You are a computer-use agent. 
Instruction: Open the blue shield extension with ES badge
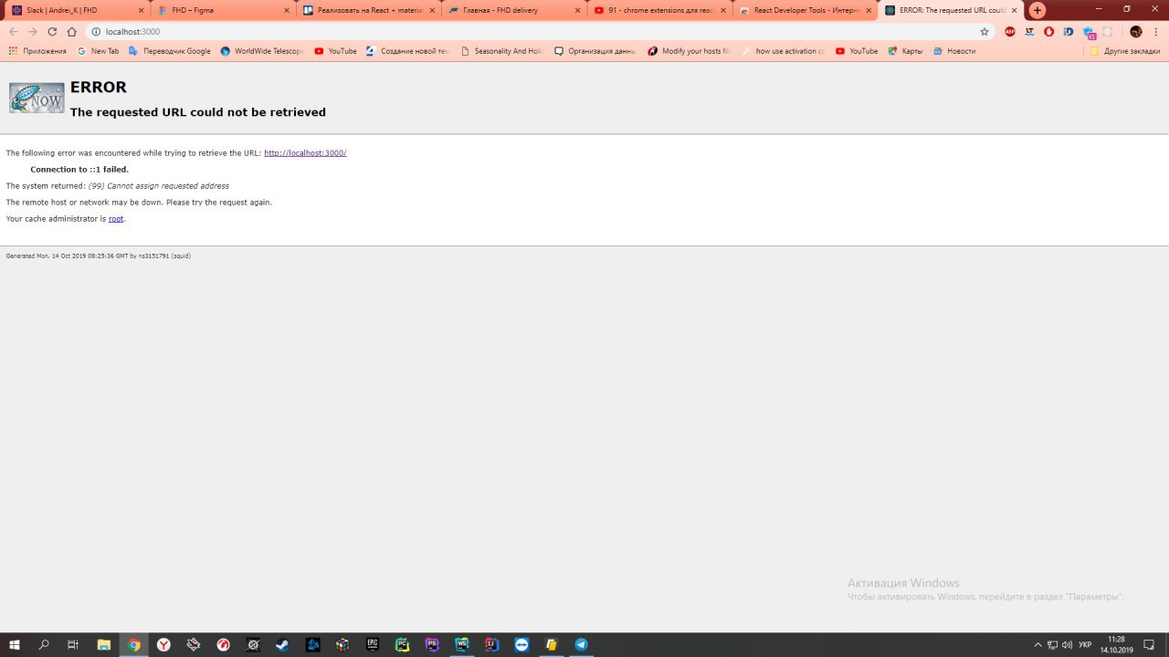coord(1089,33)
